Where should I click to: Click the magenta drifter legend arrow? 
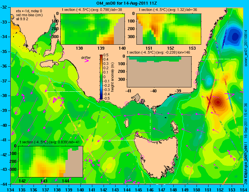point(87,61)
